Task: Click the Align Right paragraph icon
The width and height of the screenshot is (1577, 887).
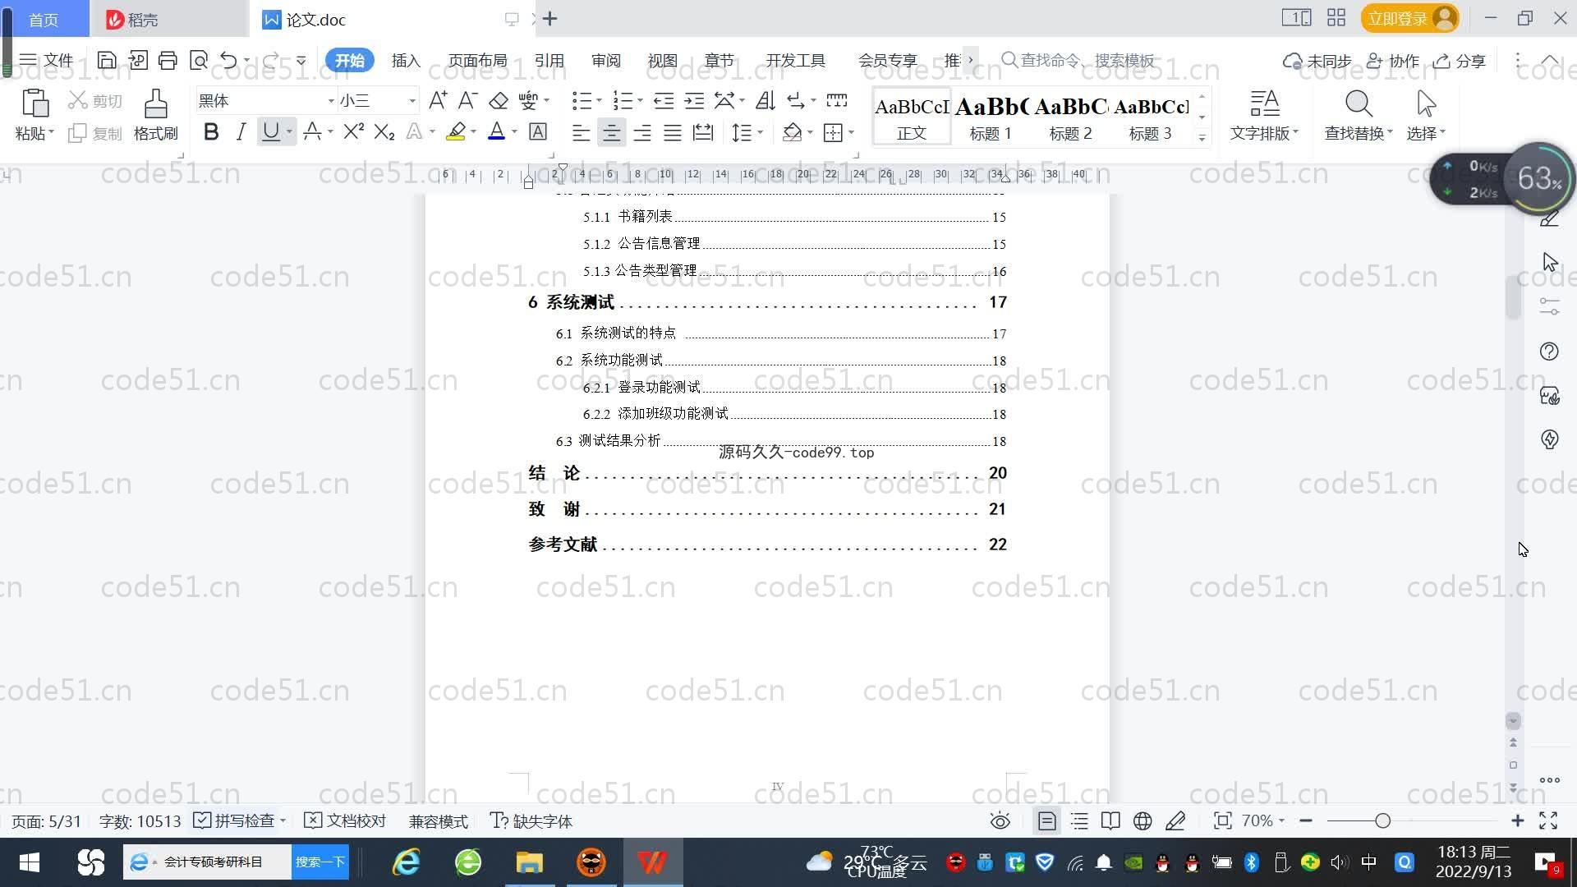Action: coord(642,132)
